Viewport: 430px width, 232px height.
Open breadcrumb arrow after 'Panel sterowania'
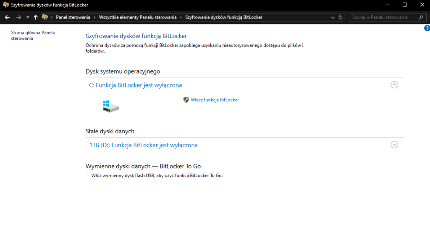click(94, 17)
